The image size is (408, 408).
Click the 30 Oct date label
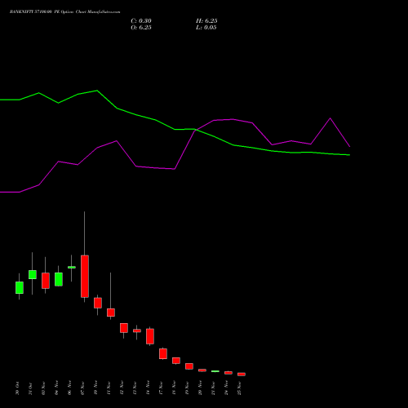tap(17, 388)
